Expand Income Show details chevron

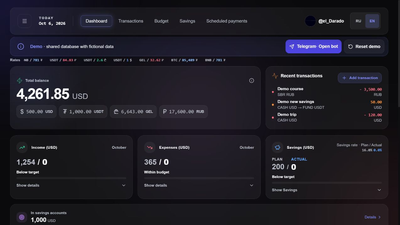(124, 185)
